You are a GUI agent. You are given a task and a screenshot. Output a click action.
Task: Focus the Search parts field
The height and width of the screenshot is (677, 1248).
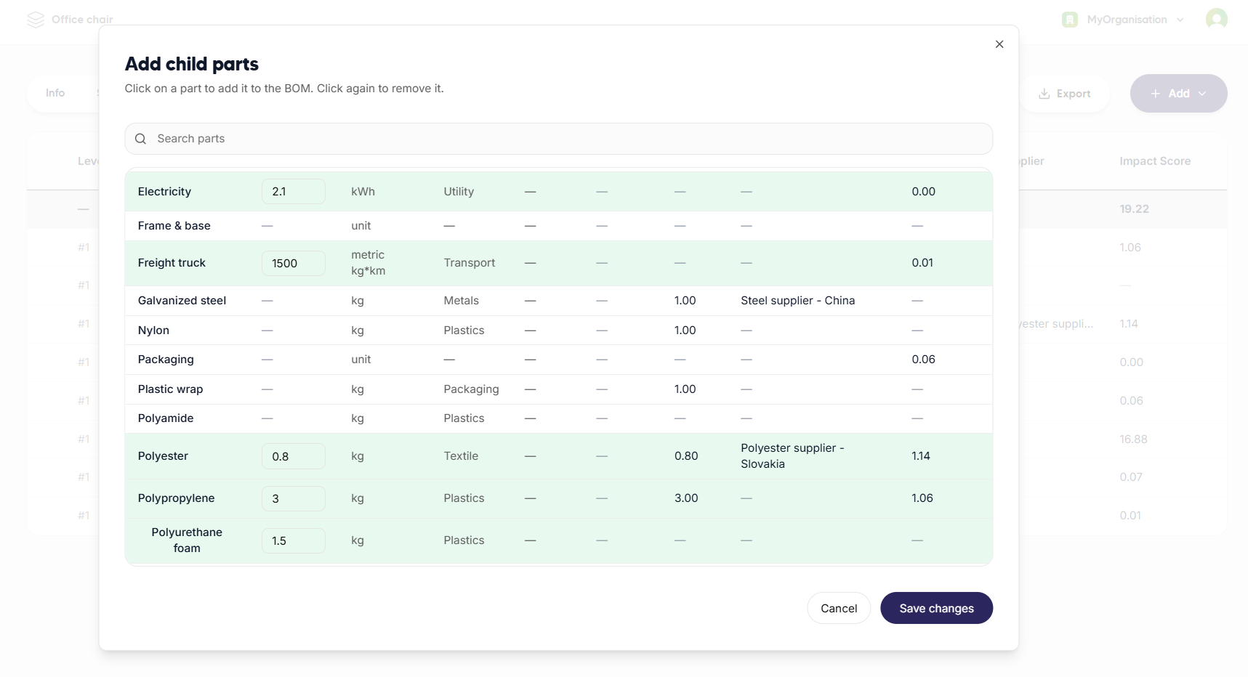567,139
